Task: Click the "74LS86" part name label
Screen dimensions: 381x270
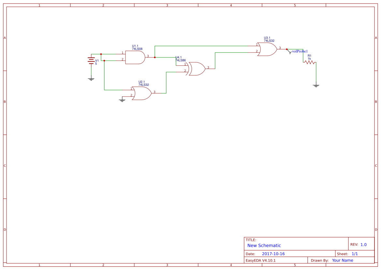Action: click(x=181, y=60)
